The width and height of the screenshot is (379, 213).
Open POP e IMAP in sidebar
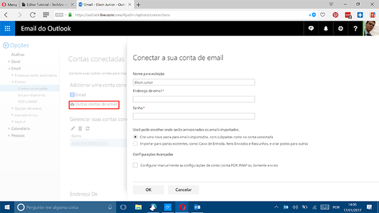(x=28, y=102)
